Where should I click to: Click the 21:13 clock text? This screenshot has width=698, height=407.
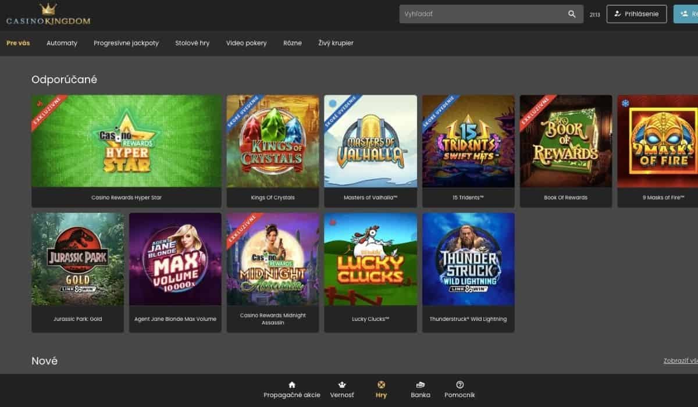coord(594,15)
